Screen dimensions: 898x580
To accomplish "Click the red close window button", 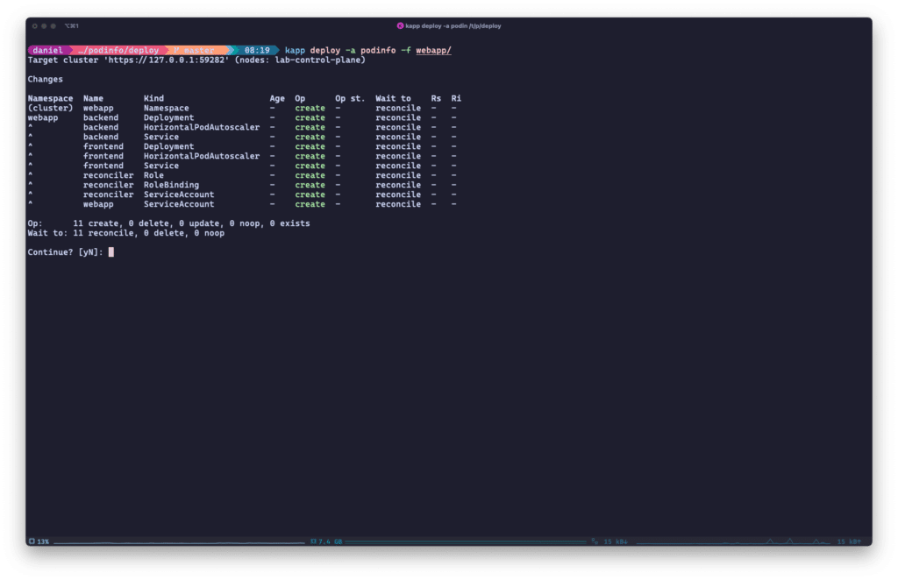I will point(35,26).
